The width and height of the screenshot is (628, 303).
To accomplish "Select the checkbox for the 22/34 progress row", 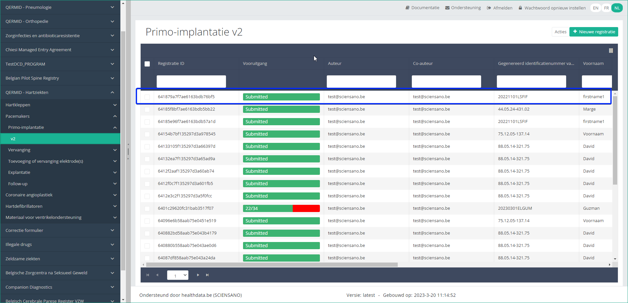I will point(147,209).
